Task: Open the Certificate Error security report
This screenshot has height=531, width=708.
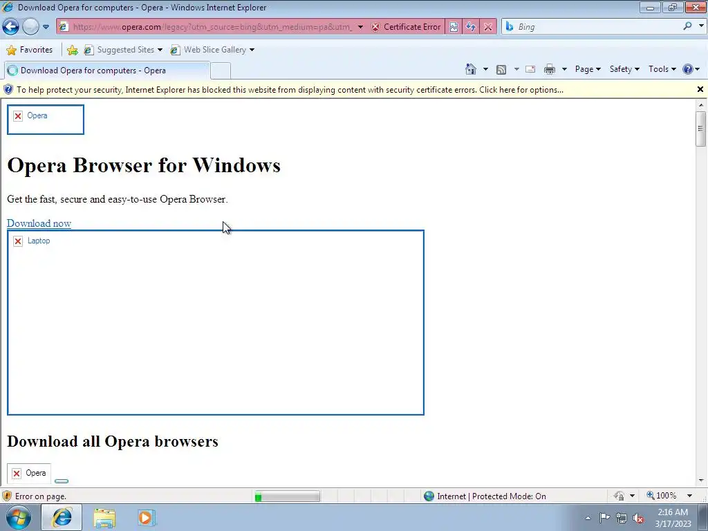Action: pos(406,27)
